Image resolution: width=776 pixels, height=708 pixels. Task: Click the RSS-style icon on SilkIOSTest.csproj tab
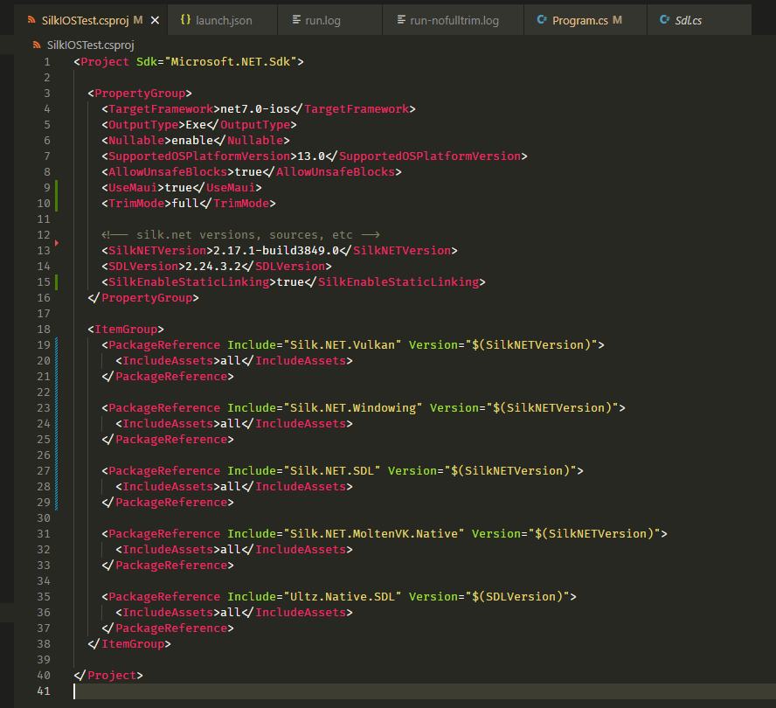coord(31,19)
